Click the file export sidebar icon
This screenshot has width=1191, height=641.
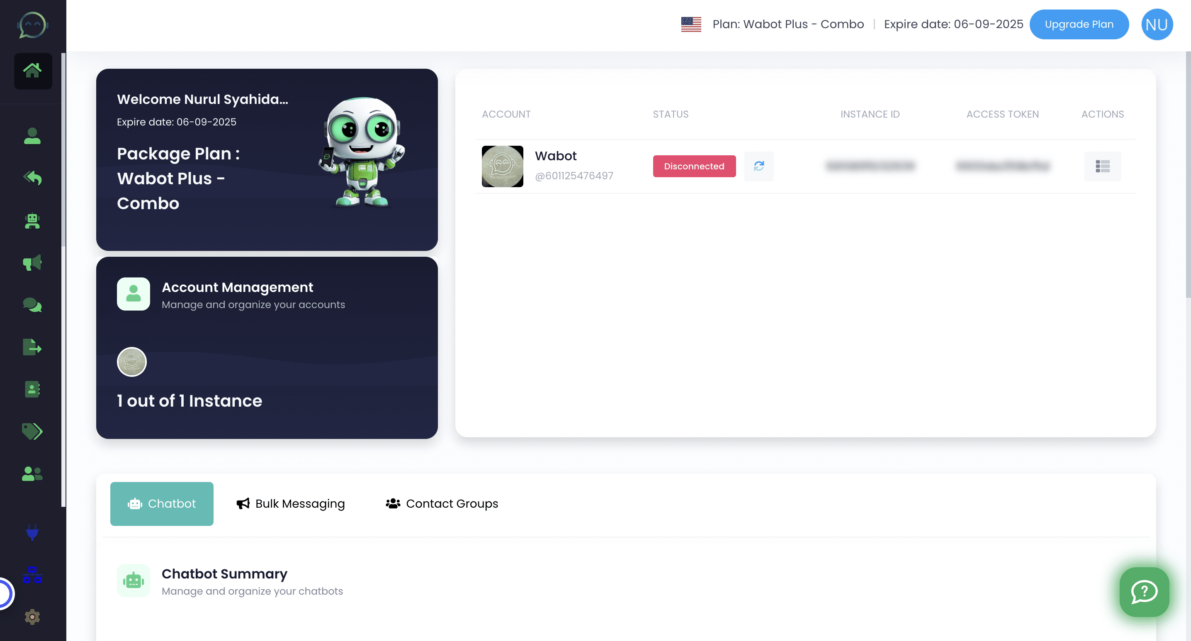pos(32,347)
